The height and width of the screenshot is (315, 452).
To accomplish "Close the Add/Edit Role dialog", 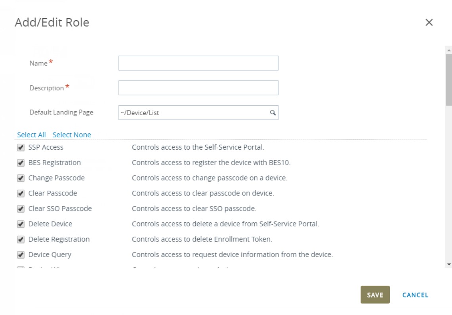I will 429,23.
